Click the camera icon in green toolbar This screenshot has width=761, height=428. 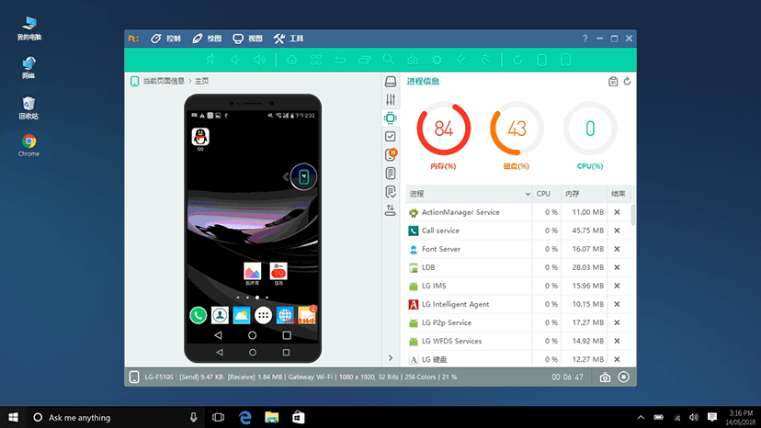tap(413, 60)
